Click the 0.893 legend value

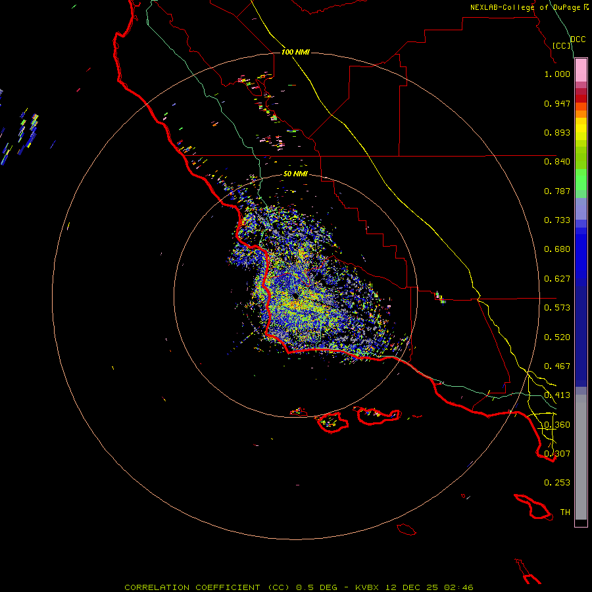point(557,132)
